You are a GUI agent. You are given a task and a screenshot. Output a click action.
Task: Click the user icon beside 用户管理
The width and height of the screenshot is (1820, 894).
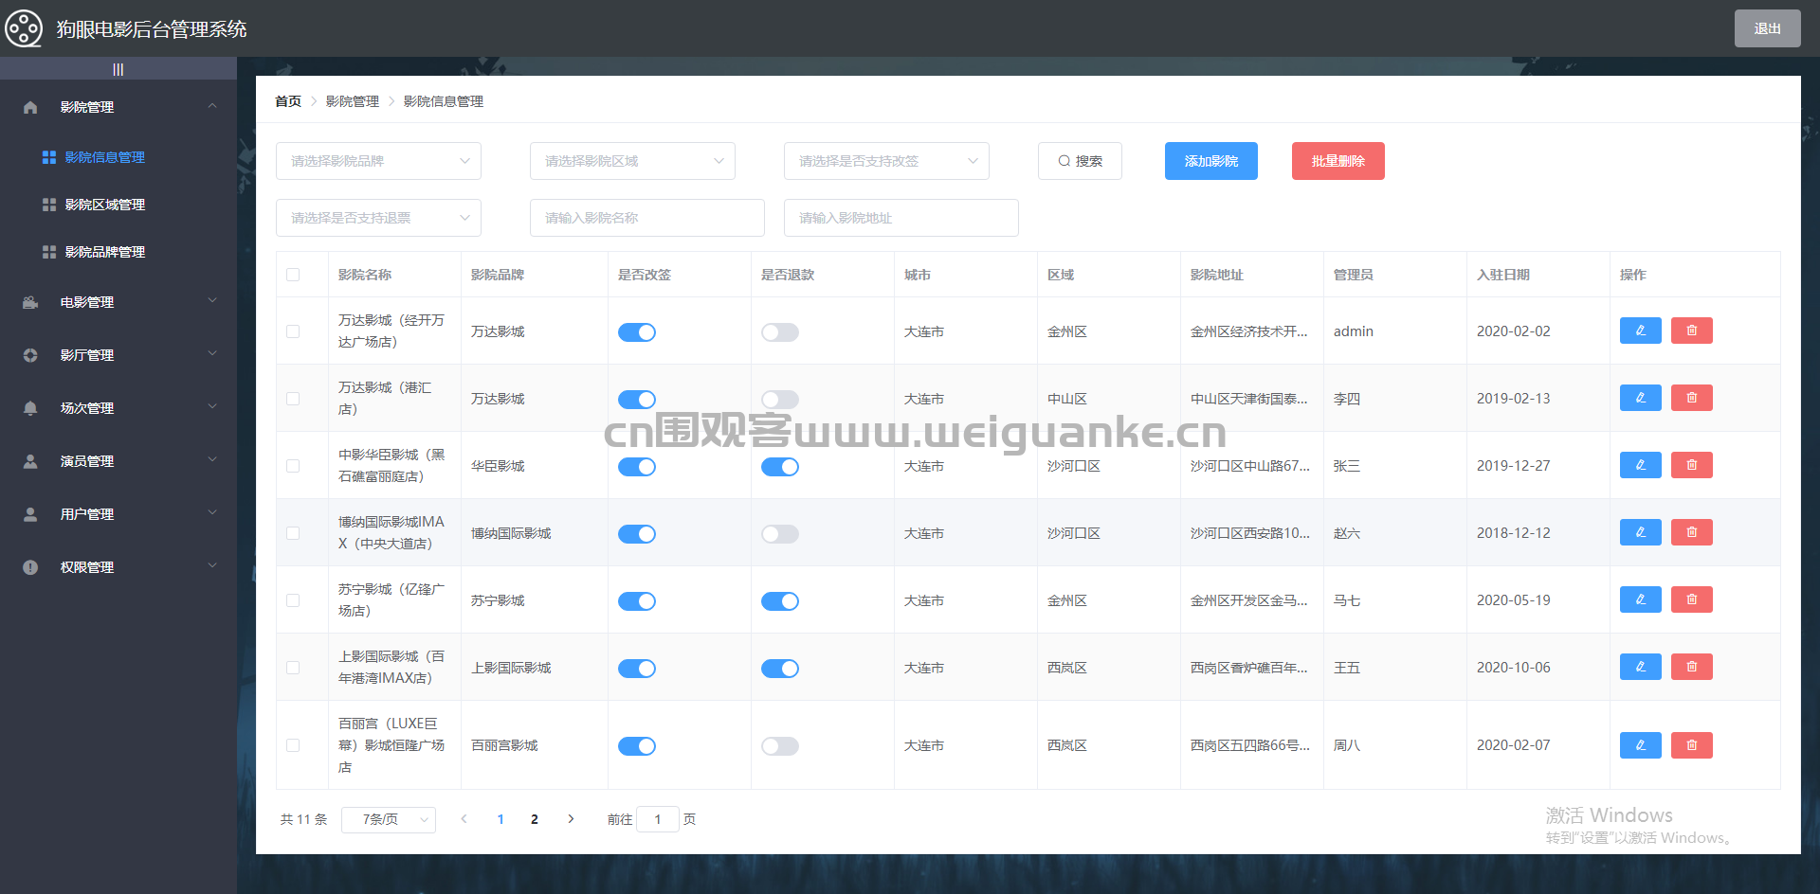click(x=30, y=514)
